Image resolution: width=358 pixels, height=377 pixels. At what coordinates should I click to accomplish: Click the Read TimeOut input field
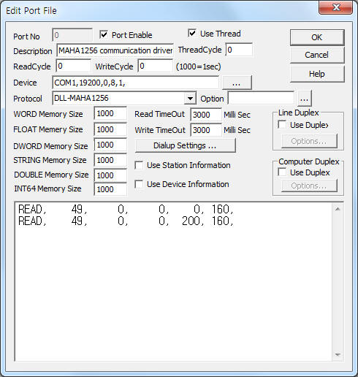click(206, 115)
